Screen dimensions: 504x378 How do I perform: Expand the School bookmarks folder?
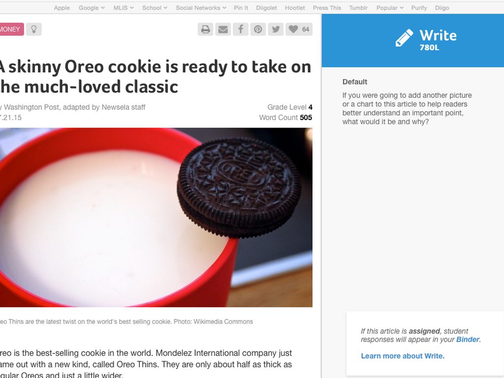155,8
